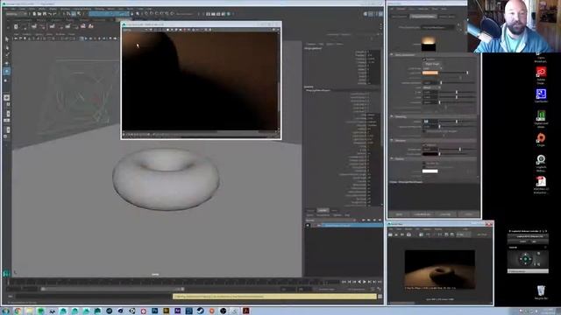Click the orange color slider handle
The height and width of the screenshot is (315, 561).
pyautogui.click(x=467, y=73)
